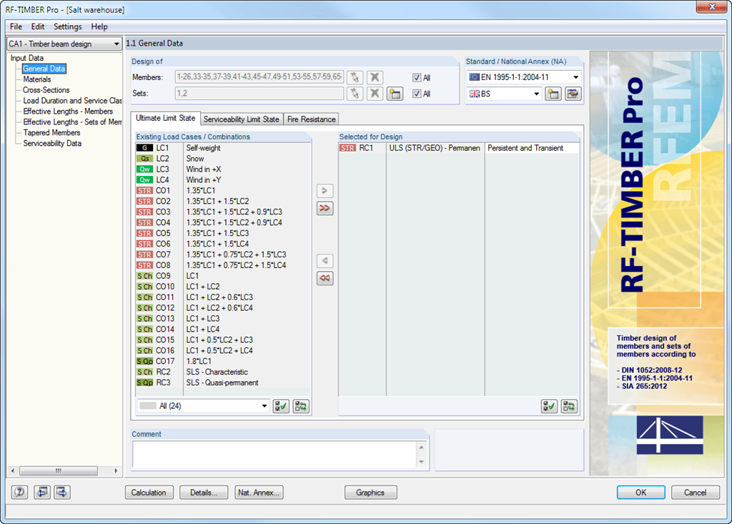This screenshot has width=732, height=524.
Task: Select General Data in navigator tree
Action: coord(44,69)
